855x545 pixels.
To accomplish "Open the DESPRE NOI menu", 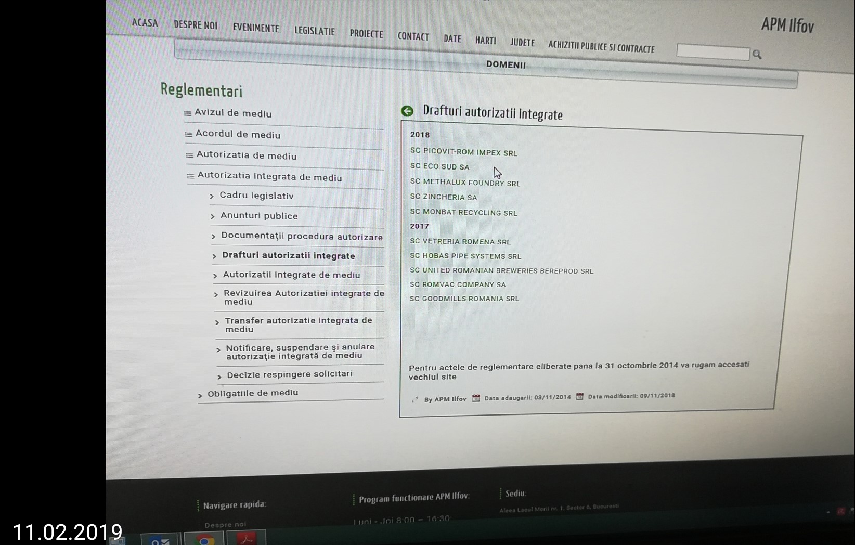I will point(196,25).
